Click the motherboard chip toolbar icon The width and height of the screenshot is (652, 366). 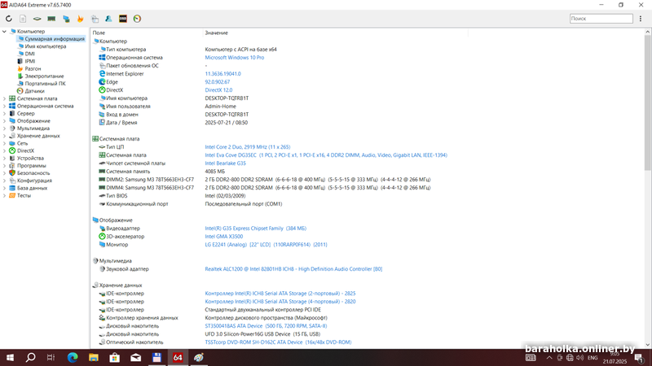pyautogui.click(x=37, y=19)
